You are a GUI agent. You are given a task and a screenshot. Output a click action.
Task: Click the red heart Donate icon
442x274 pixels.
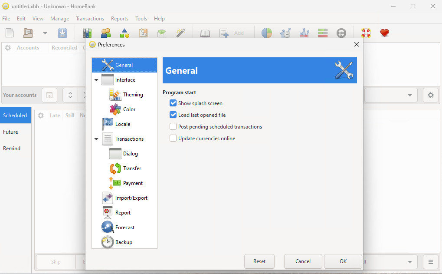(x=384, y=33)
